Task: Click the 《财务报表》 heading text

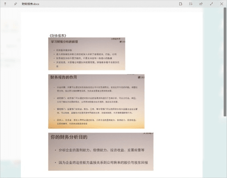Action: click(58, 36)
